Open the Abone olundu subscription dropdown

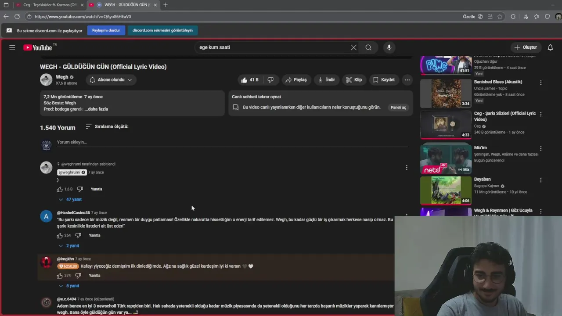[x=111, y=80]
